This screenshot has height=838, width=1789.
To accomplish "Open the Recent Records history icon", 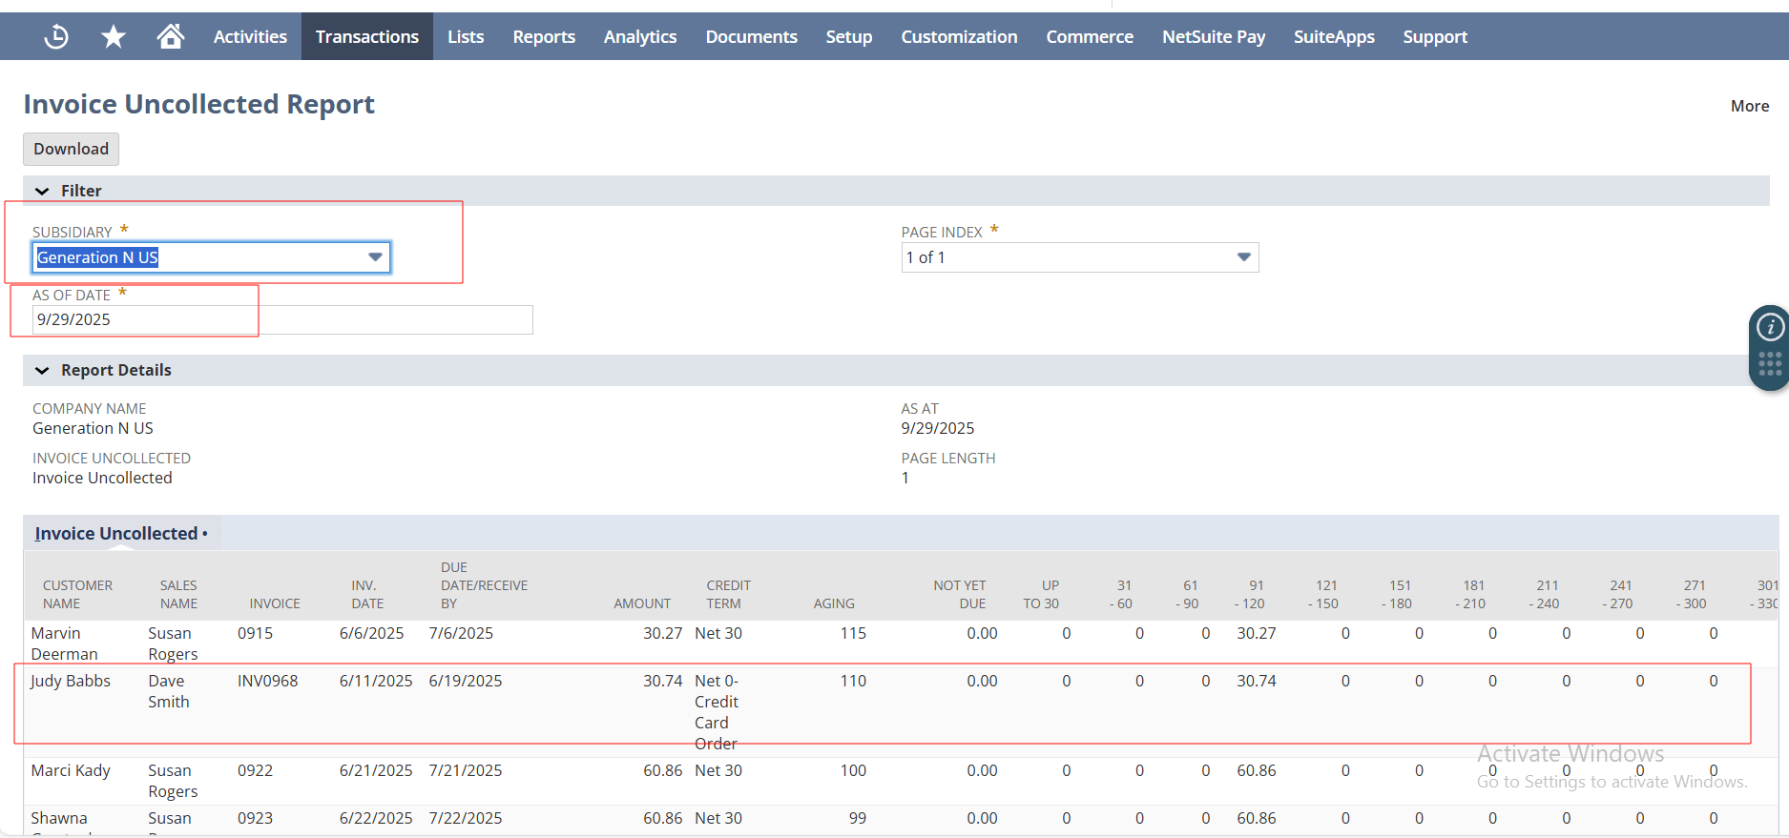I will pyautogui.click(x=56, y=37).
